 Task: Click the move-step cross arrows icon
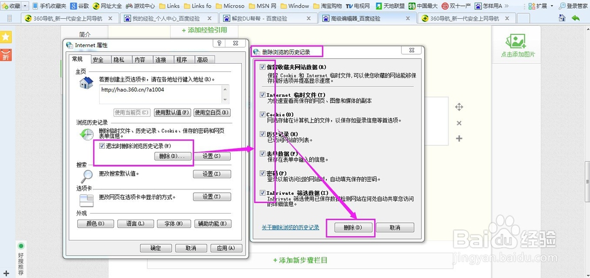pos(458,107)
